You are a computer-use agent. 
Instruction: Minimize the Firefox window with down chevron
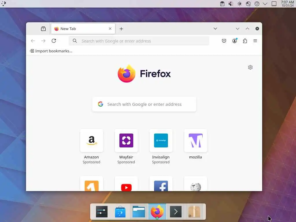[238, 29]
